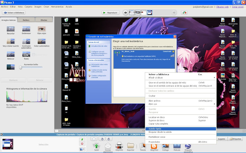Open the Archivo menu
The width and height of the screenshot is (246, 153).
pos(5,7)
